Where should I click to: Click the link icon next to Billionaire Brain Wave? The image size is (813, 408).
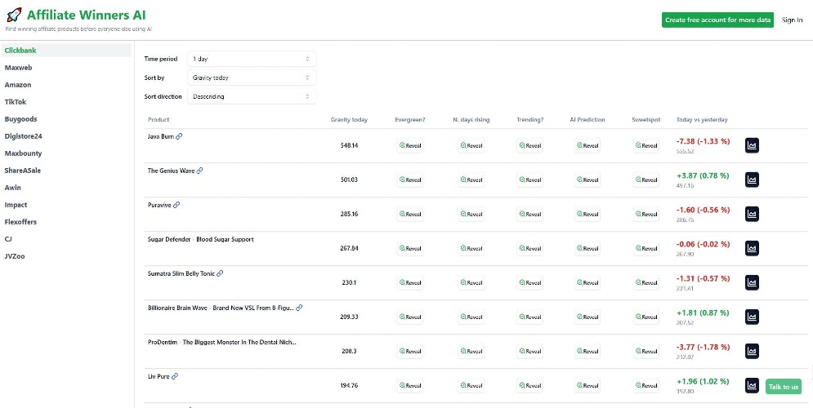(299, 308)
